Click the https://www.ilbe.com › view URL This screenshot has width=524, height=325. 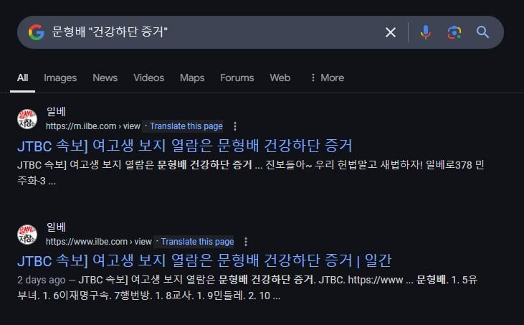(99, 241)
